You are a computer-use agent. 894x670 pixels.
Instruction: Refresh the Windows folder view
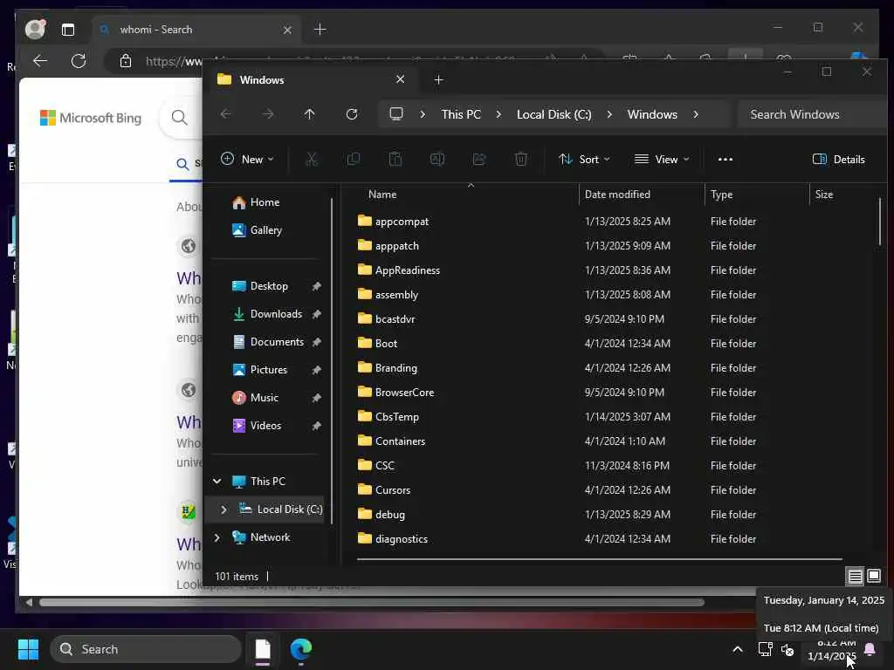coord(352,114)
